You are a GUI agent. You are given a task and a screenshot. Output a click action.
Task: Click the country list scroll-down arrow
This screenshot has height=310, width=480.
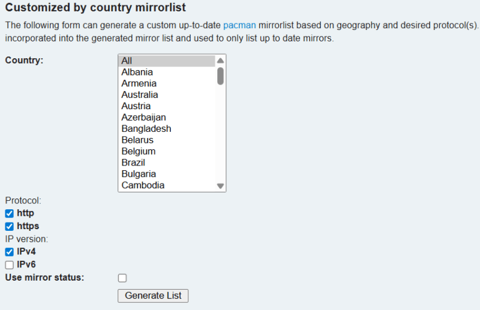220,186
